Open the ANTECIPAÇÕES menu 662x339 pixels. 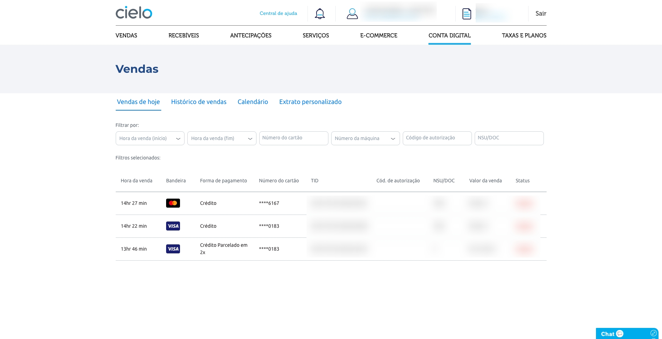[251, 35]
